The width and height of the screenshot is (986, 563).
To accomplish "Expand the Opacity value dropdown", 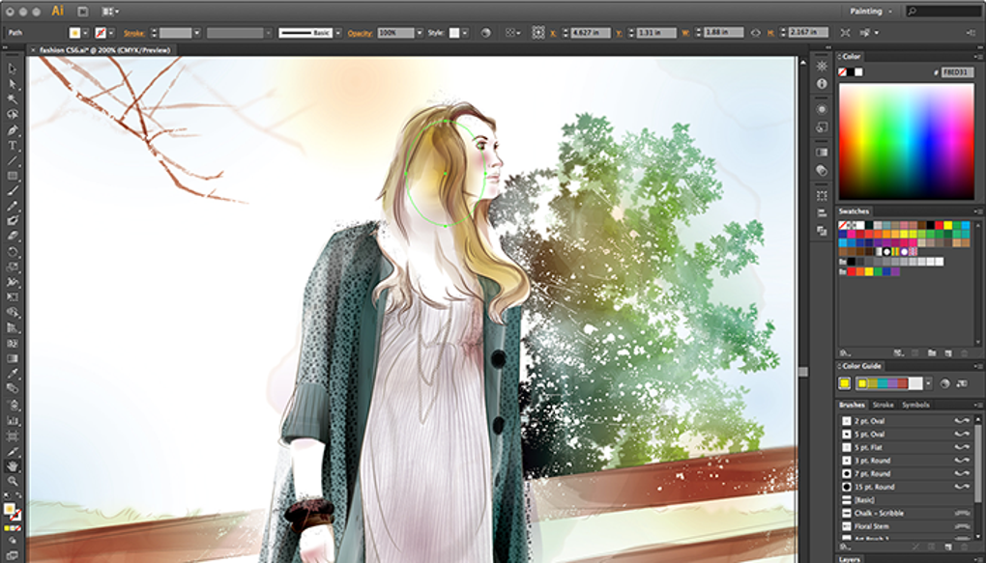I will pos(420,33).
